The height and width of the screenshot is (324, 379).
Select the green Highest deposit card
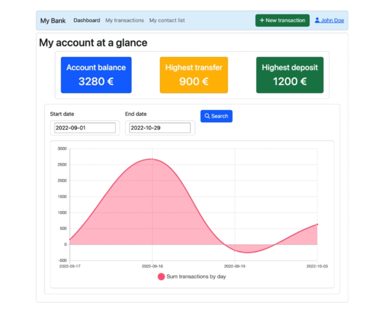[289, 75]
